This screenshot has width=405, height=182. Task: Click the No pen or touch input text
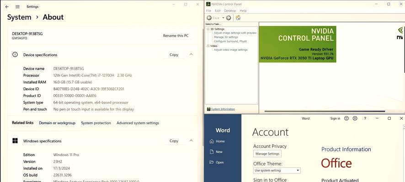[94, 109]
